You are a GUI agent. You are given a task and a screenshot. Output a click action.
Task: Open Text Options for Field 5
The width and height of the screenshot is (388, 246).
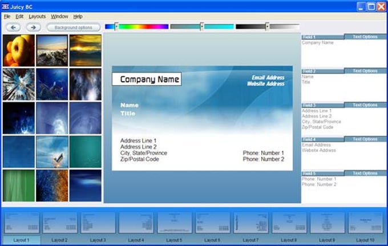pos(365,174)
